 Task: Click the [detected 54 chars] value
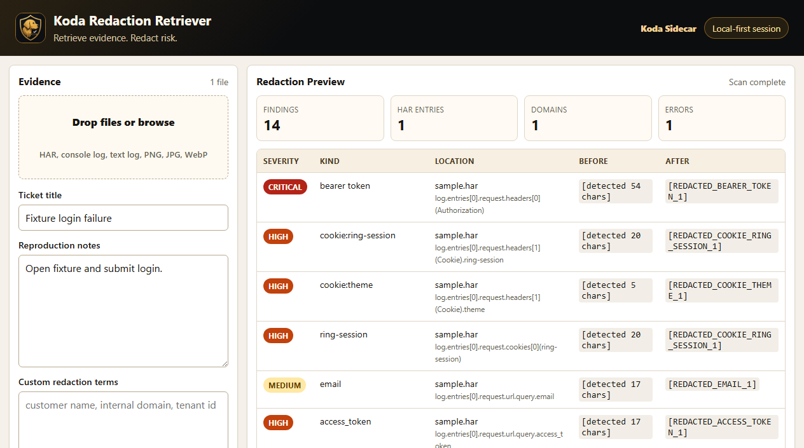(x=615, y=191)
